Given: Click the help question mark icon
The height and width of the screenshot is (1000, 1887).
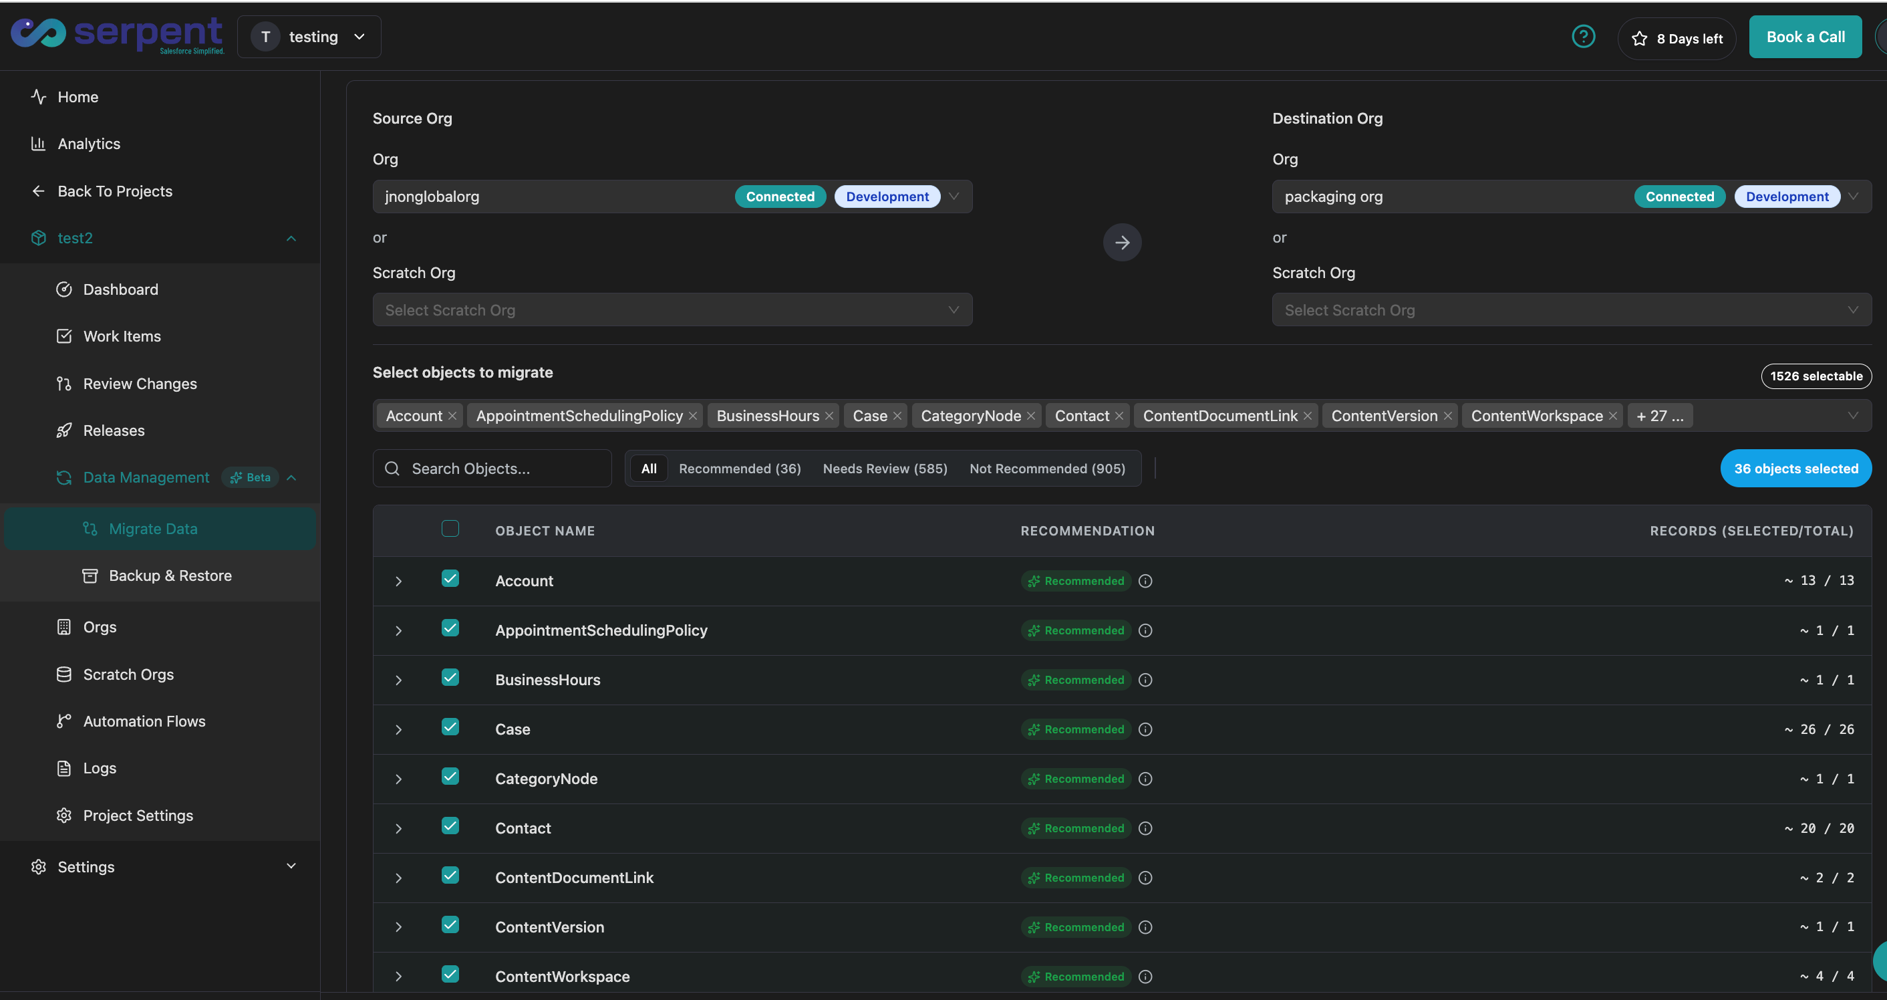Looking at the screenshot, I should click(1583, 37).
